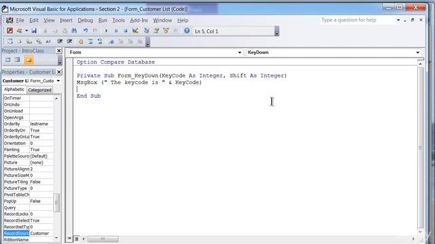Image resolution: width=435 pixels, height=244 pixels.
Task: Open help question dropdown arrow
Action: pos(398,20)
